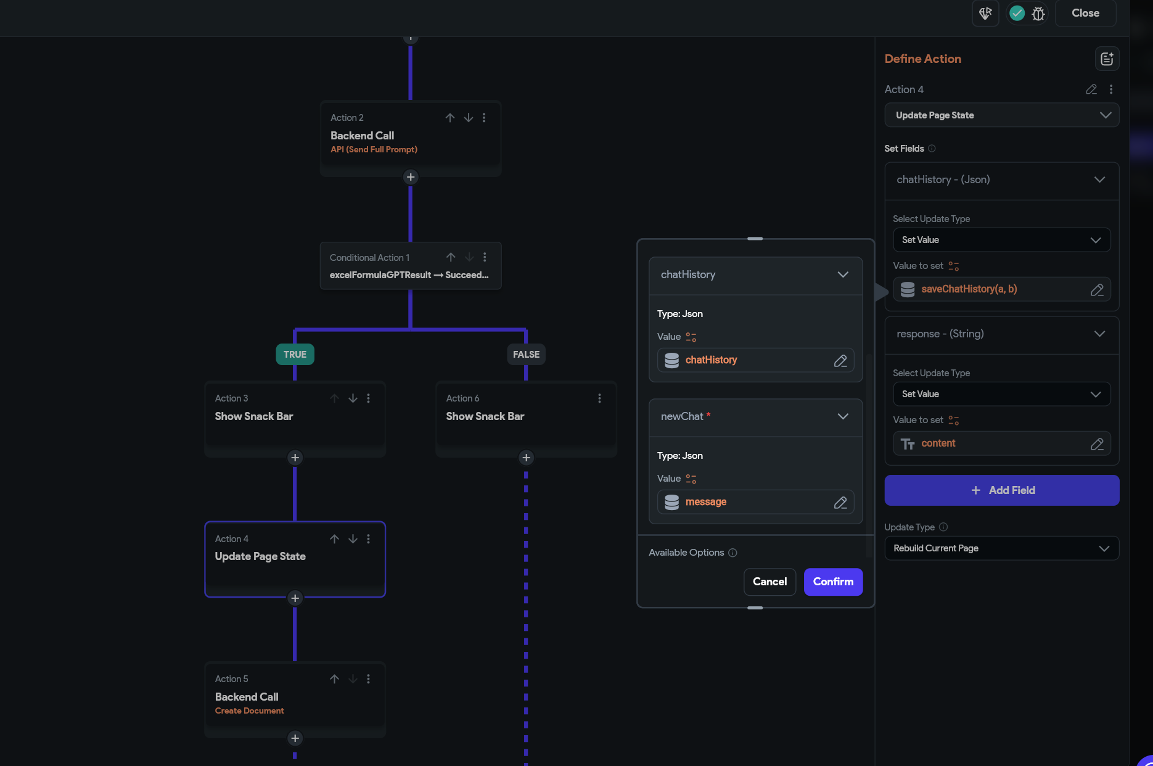Image resolution: width=1153 pixels, height=766 pixels.
Task: Move Action 4 down arrow
Action: pos(353,539)
